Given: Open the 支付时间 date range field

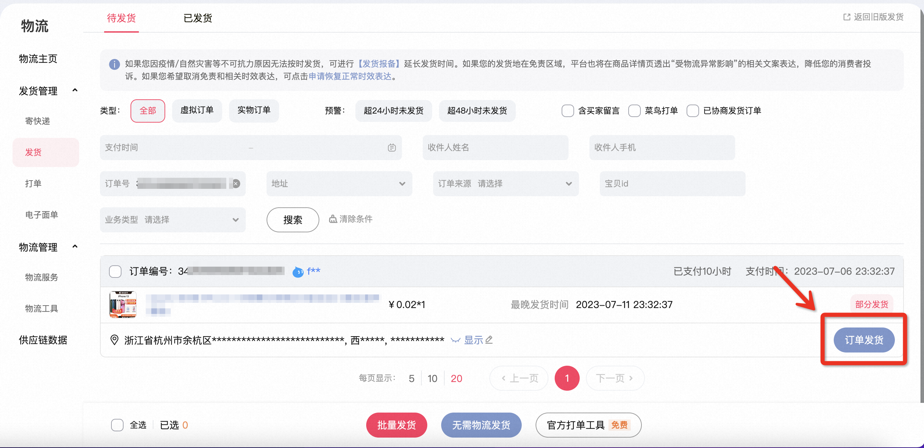Looking at the screenshot, I should [x=251, y=148].
